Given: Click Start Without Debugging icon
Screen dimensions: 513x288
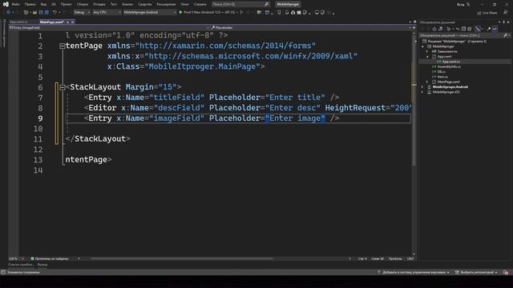Looking at the screenshot, I should click(242, 12).
